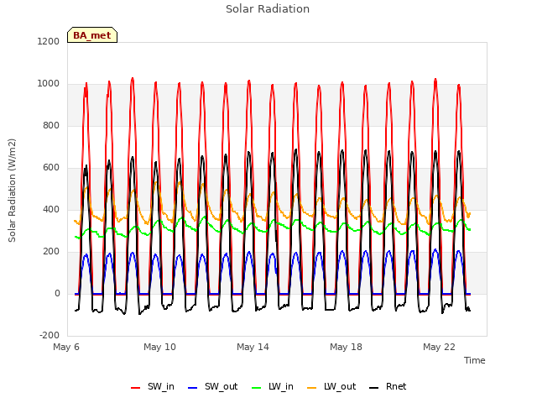
Task: Click the black Rnet legend color marker
Action: [x=374, y=388]
